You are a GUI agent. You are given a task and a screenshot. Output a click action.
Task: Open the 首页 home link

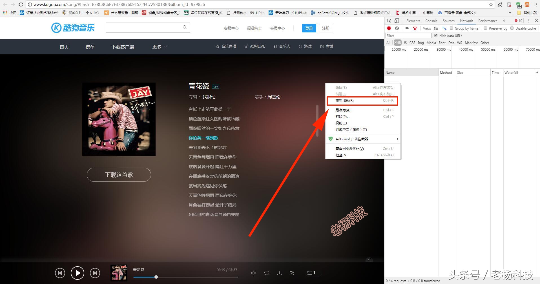click(x=64, y=47)
